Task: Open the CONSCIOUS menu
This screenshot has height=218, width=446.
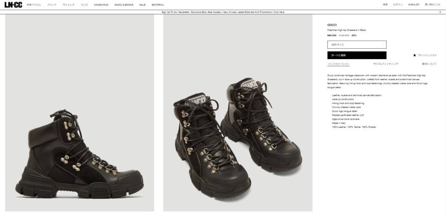Action: 101,5
